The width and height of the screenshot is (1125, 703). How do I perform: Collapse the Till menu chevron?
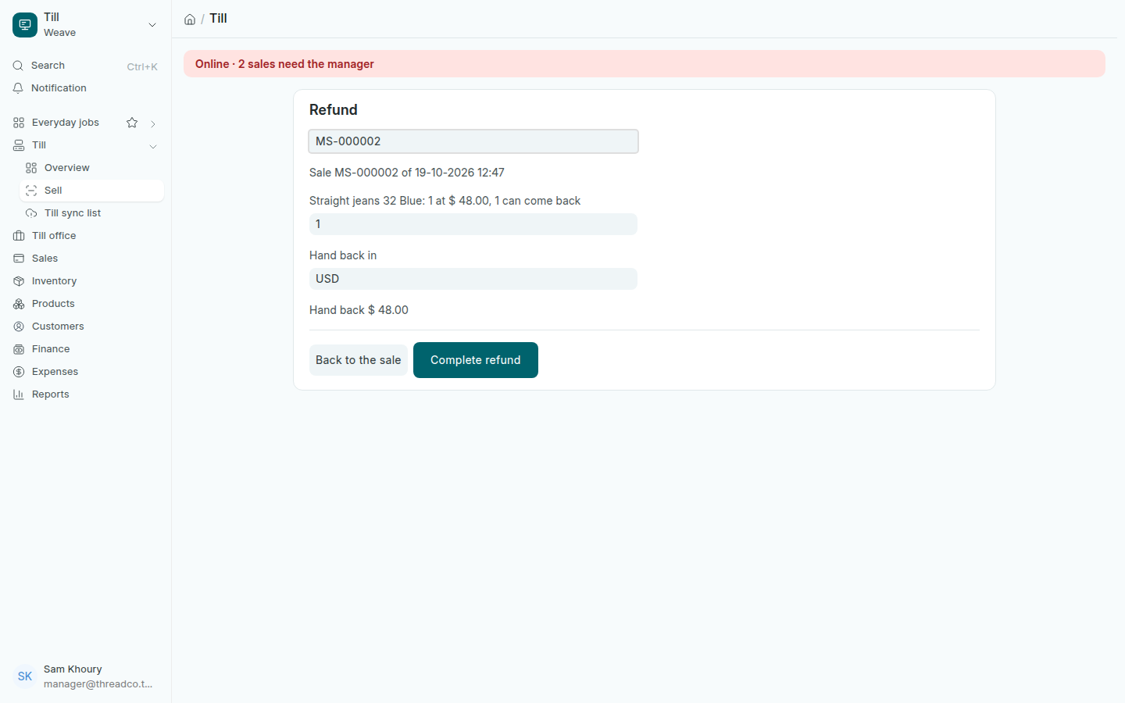click(x=153, y=146)
